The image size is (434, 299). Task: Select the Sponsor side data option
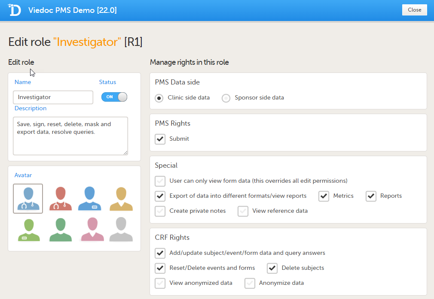(x=226, y=98)
